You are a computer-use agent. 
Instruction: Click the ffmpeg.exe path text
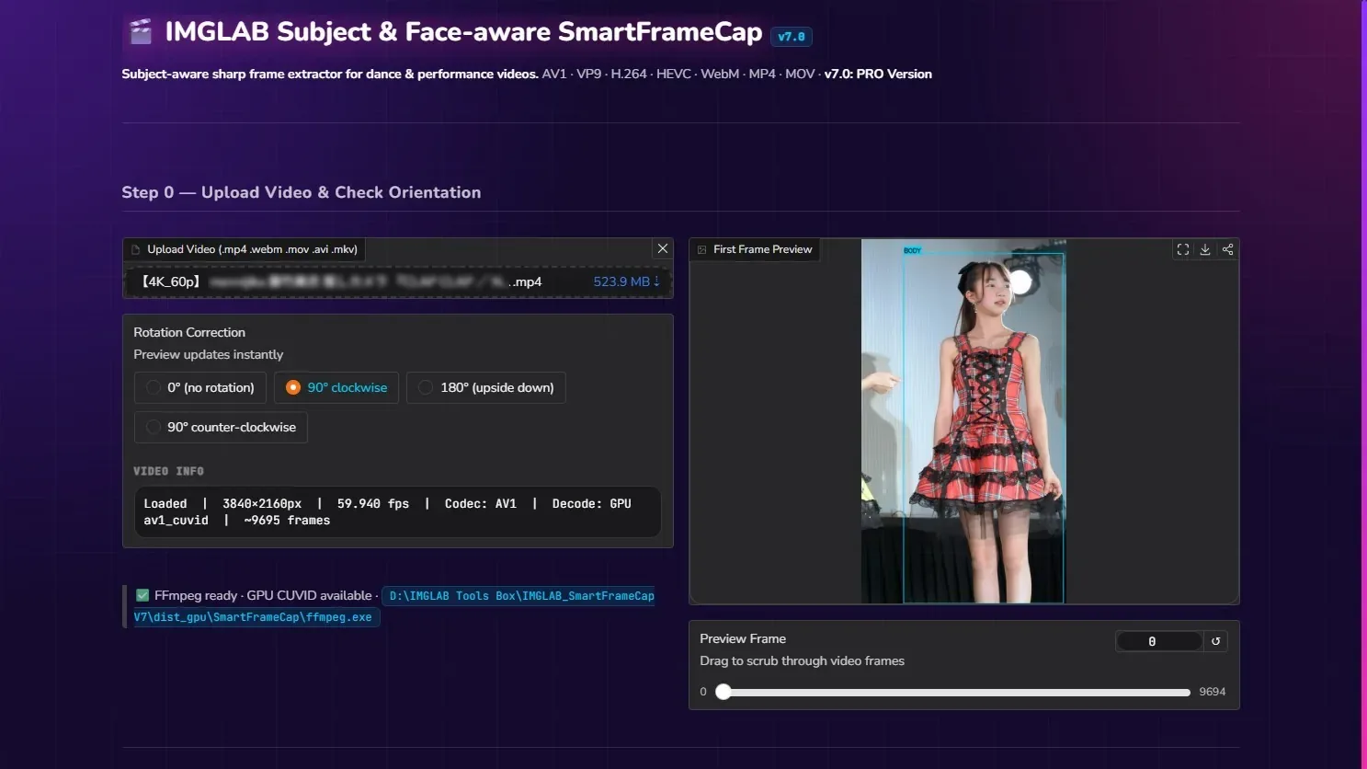click(394, 606)
